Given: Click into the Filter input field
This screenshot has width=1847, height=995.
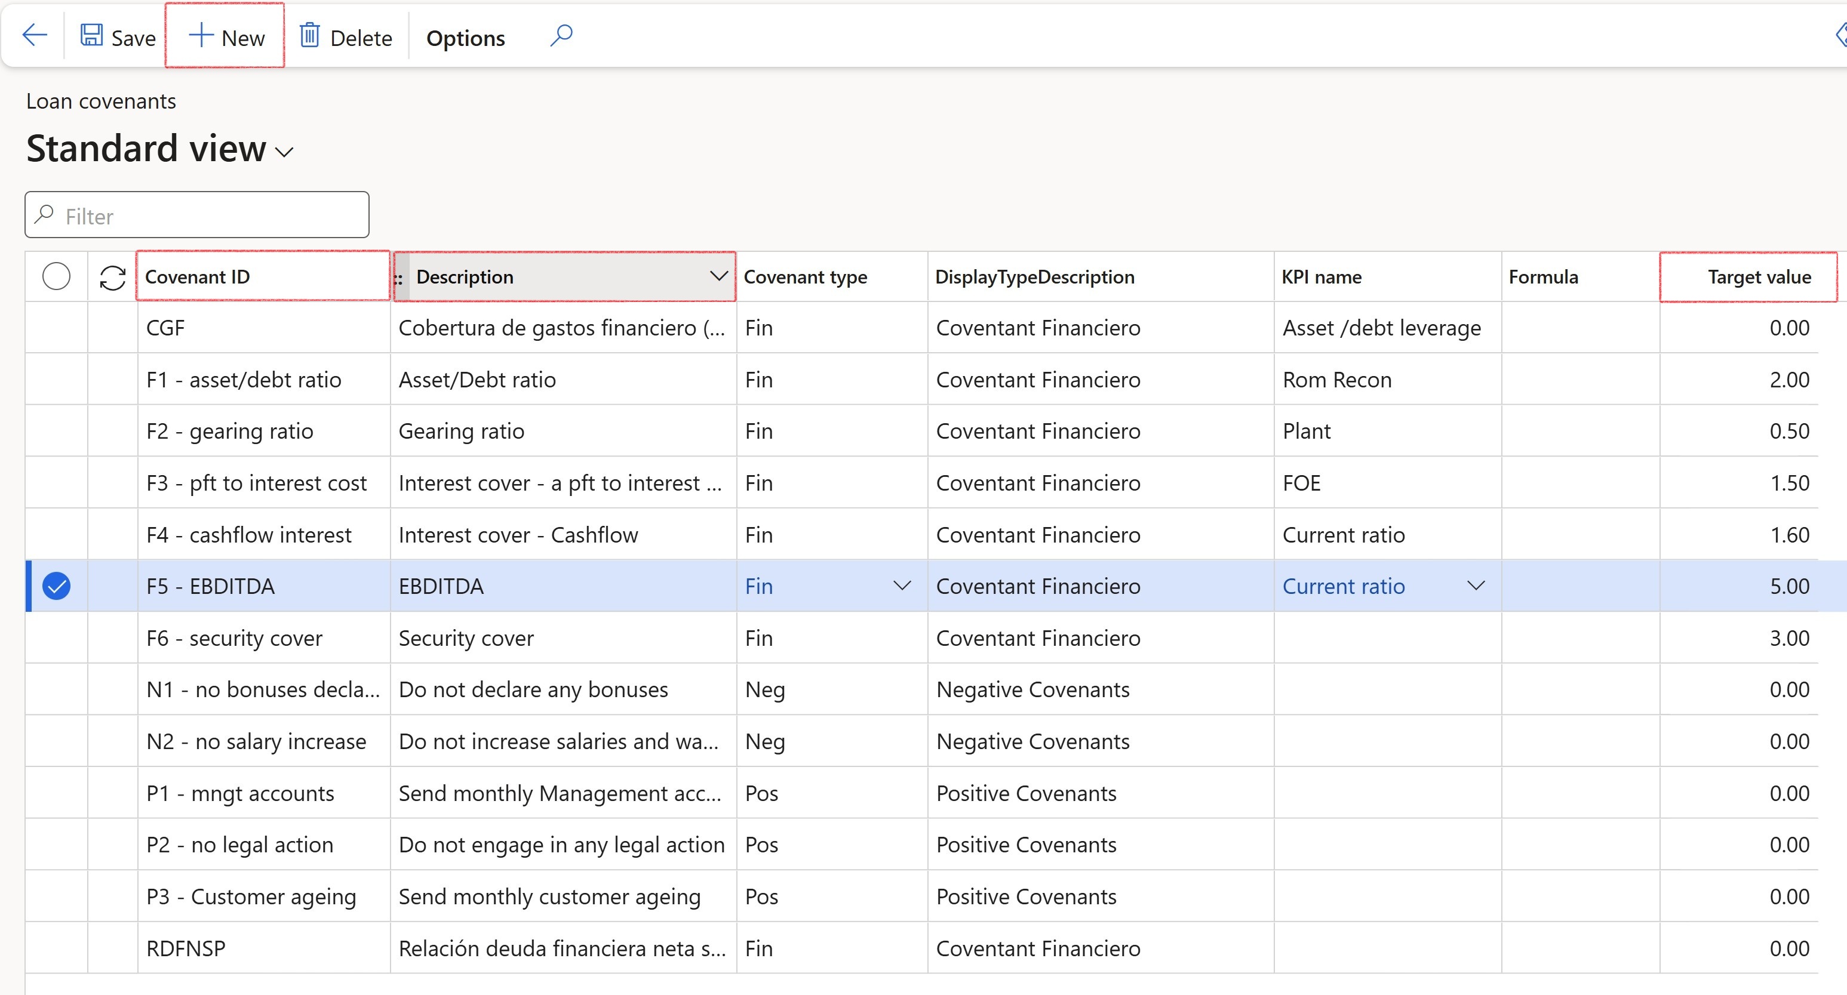Looking at the screenshot, I should 197,215.
